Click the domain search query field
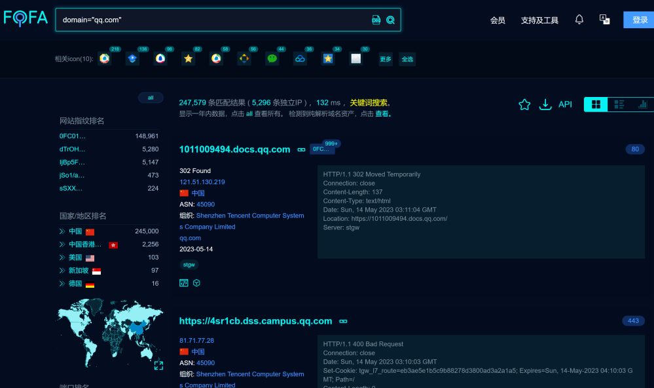Screen dimensions: 654x388 (213, 20)
